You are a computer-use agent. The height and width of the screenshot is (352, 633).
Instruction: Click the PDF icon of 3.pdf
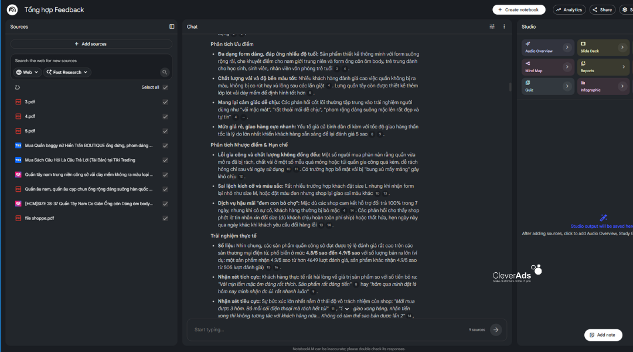[x=18, y=102]
